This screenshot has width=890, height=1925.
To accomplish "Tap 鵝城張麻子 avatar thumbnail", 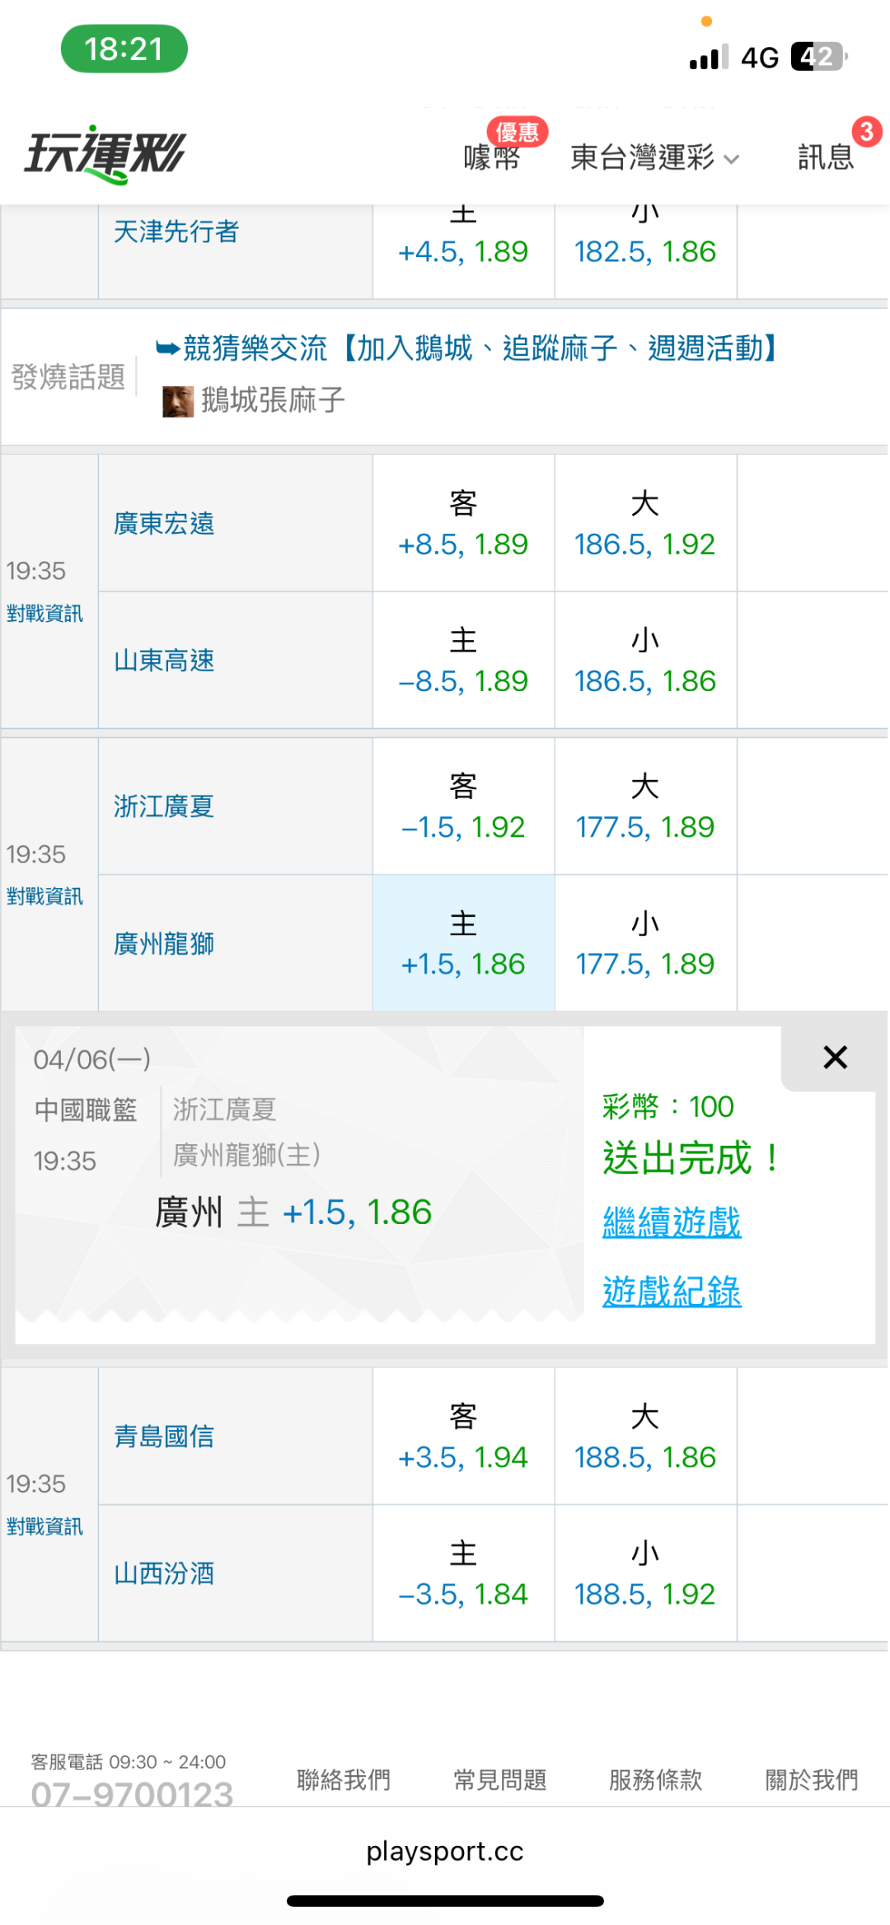I will click(x=177, y=401).
